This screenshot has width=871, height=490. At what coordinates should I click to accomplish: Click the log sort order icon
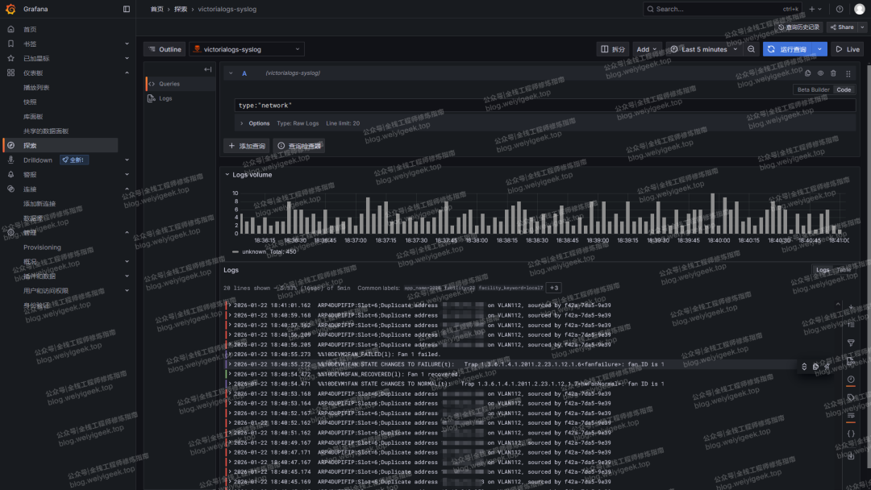[x=851, y=325]
